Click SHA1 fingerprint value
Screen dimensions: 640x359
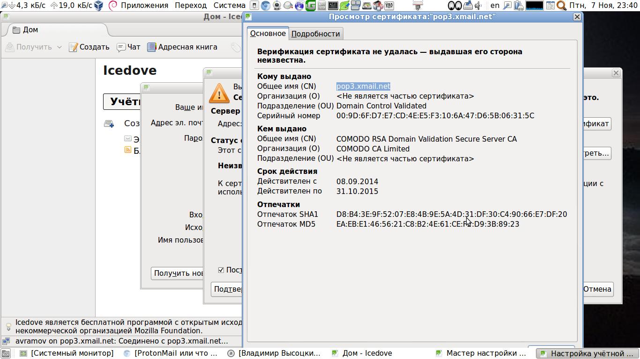452,214
